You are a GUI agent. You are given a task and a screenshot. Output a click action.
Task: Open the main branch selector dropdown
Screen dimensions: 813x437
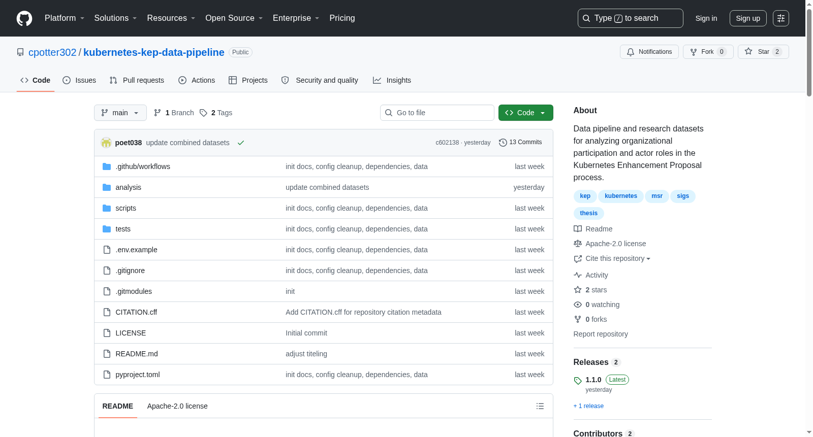point(120,113)
